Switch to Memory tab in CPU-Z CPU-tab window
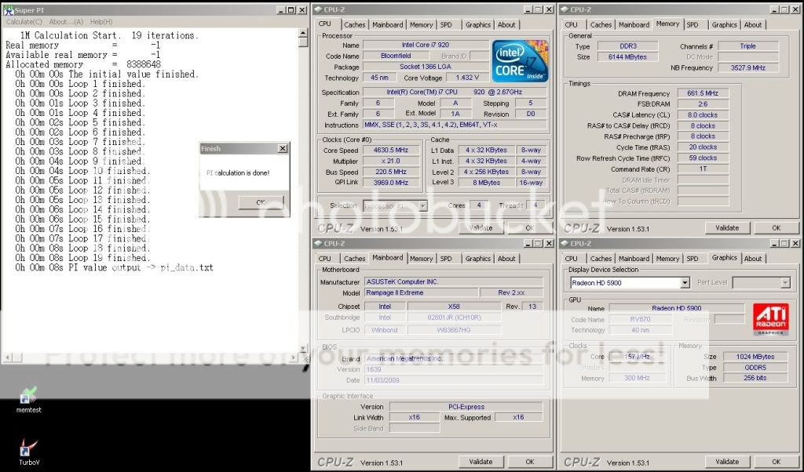804x472 pixels. tap(421, 24)
